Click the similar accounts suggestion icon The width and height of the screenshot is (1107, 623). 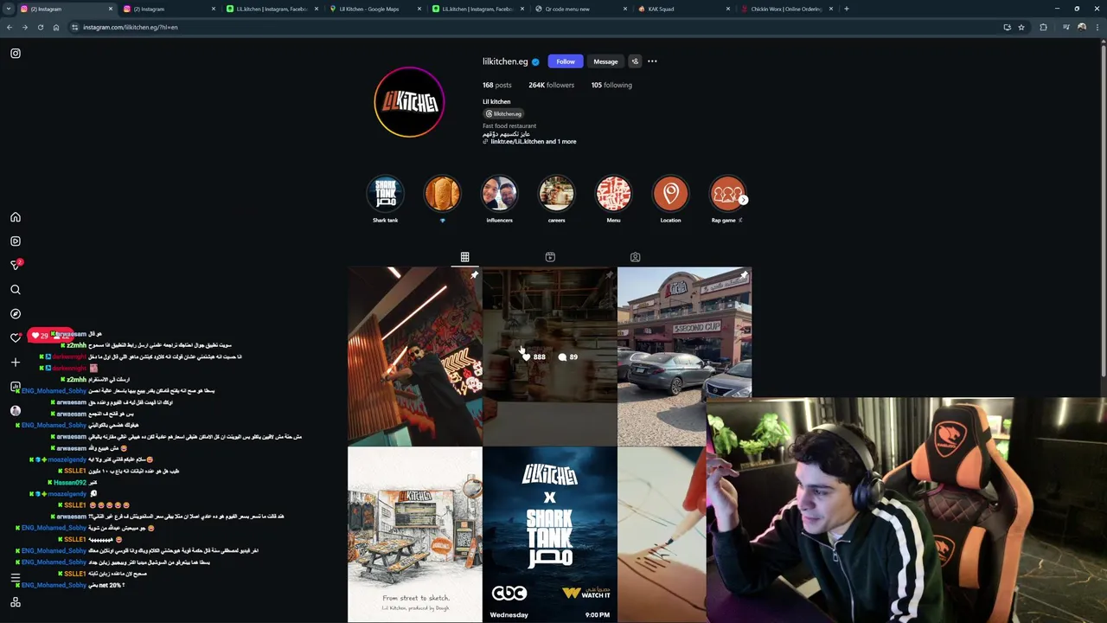pyautogui.click(x=635, y=61)
